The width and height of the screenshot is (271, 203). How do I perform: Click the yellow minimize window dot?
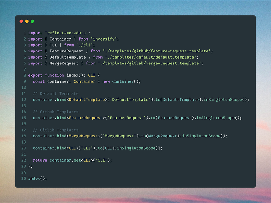(x=27, y=21)
